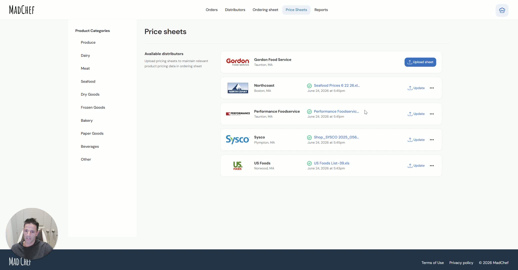Screen dimensions: 518x270
Task: Click the 'June 24, 2026 at 5:43pm' timestamp
Action: pos(326,168)
